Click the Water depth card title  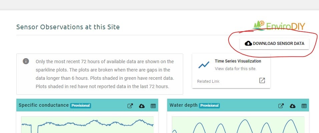[183, 105]
